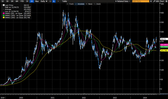Show News on the chart
The image size is (168, 99).
89,4
